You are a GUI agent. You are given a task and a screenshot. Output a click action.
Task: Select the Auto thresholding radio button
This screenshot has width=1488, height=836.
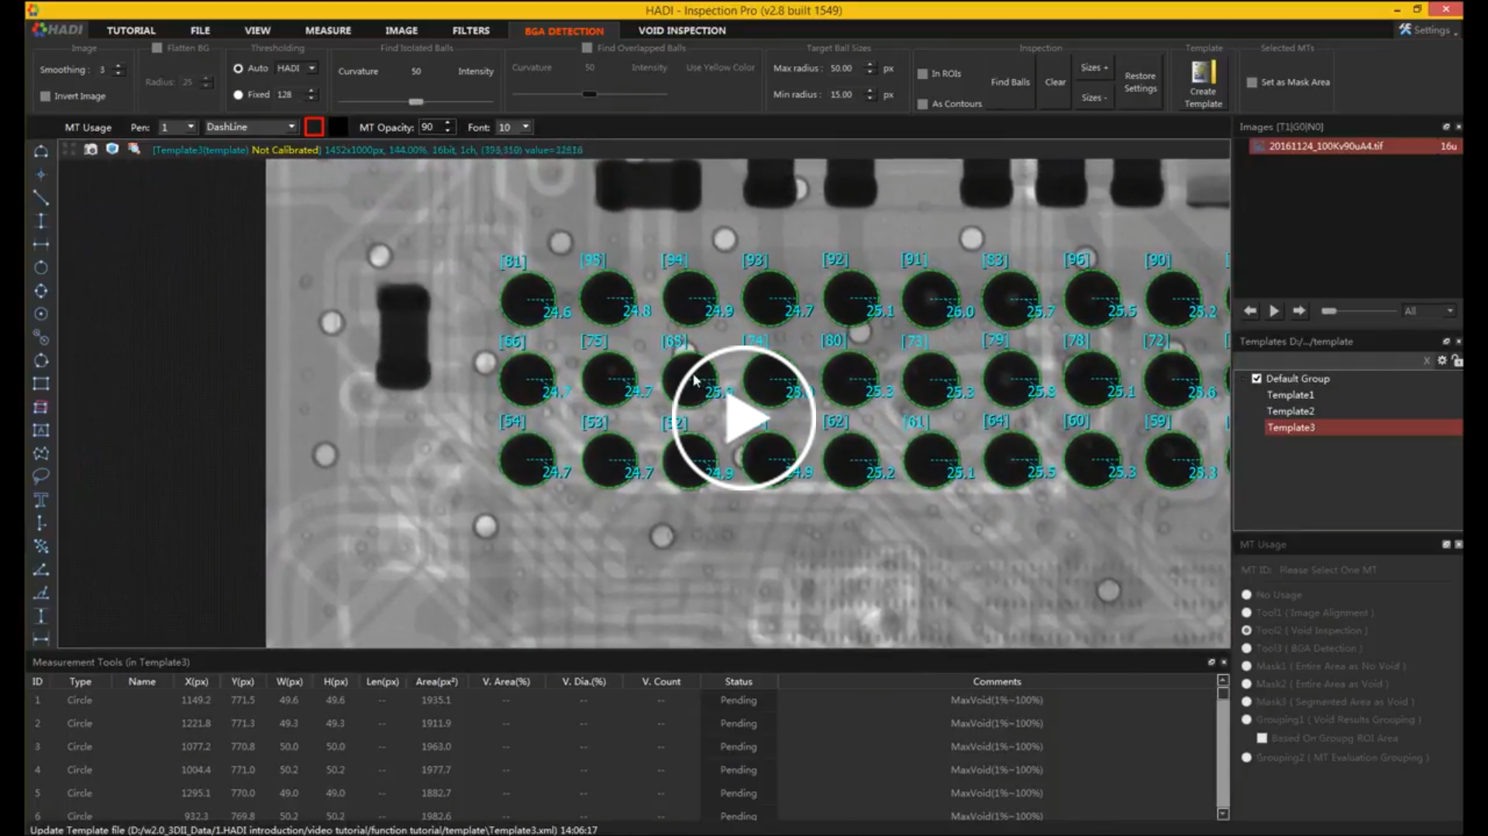[x=238, y=68]
